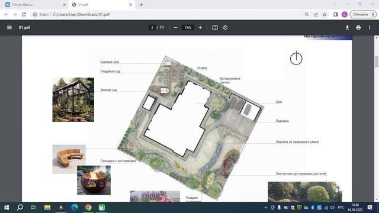
Task: Open the Chrome profile avatar
Action: [345, 14]
